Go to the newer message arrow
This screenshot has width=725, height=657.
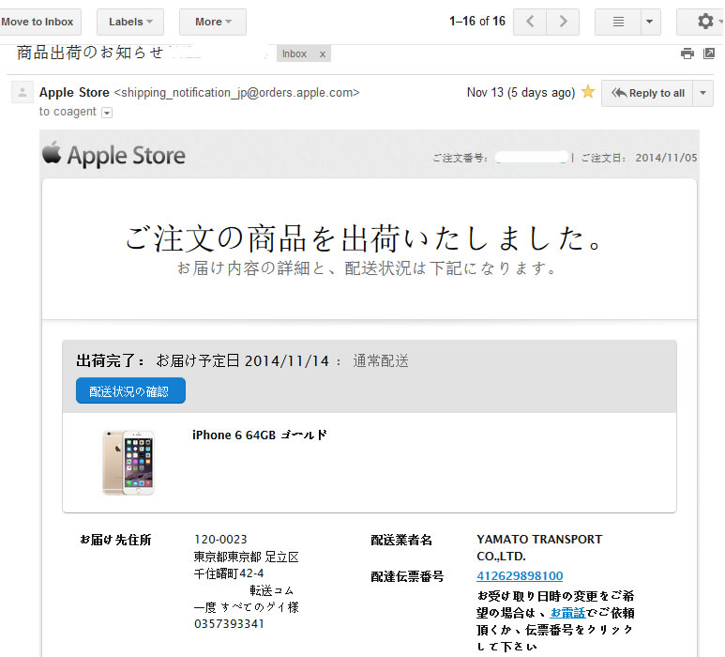tap(531, 22)
